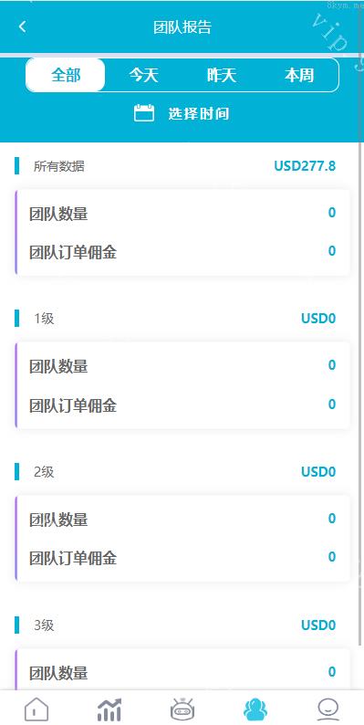Select 团队数量 row under 2级
Screen dimensions: 364x725
[182, 519]
